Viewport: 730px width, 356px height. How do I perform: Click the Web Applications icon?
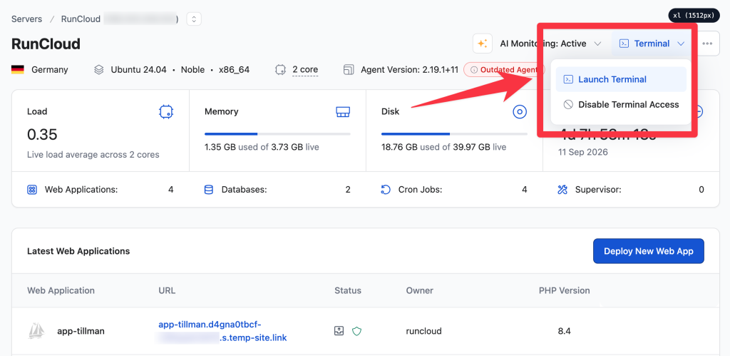click(x=32, y=190)
